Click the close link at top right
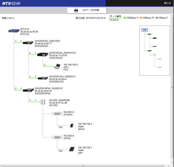The width and height of the screenshot is (174, 167). [167, 3]
